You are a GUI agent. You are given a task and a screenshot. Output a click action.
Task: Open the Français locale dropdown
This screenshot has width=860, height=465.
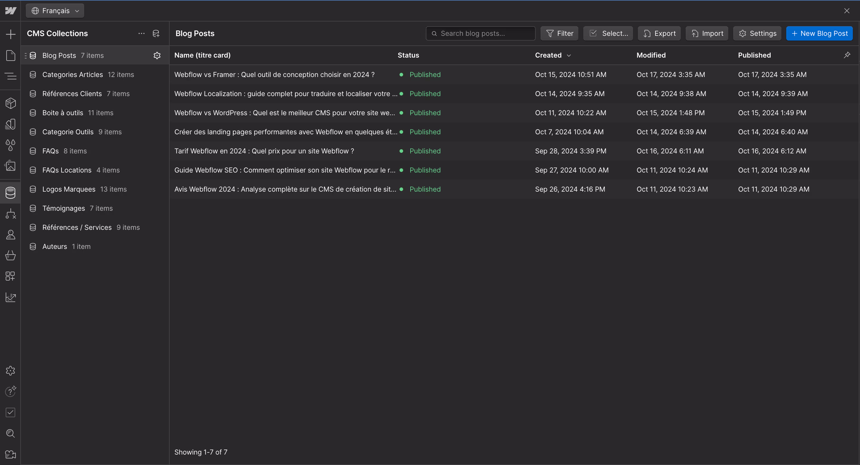[x=55, y=11]
